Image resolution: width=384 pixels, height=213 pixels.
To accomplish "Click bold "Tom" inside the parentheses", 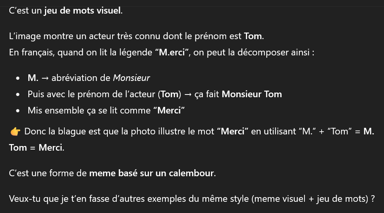I will click(170, 94).
